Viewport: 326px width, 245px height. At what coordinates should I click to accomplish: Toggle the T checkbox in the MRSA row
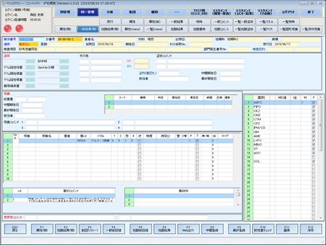[x=197, y=141]
